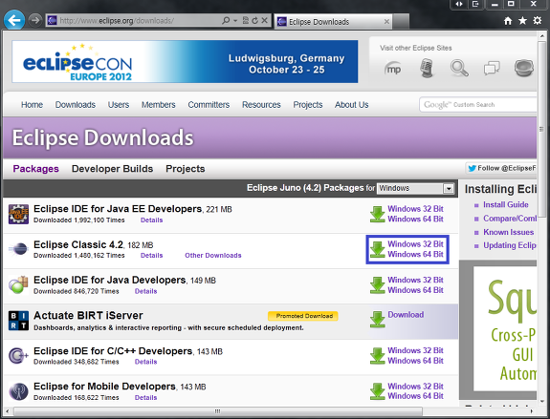Download Java Developers Windows 32 Bit
The image size is (550, 419).
click(x=415, y=280)
